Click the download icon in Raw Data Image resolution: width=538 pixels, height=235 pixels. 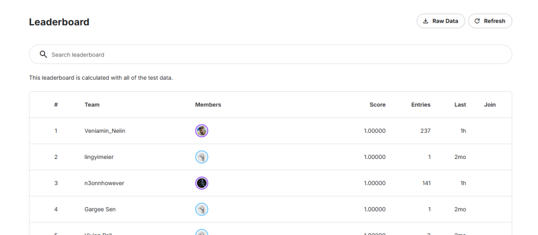pos(425,21)
